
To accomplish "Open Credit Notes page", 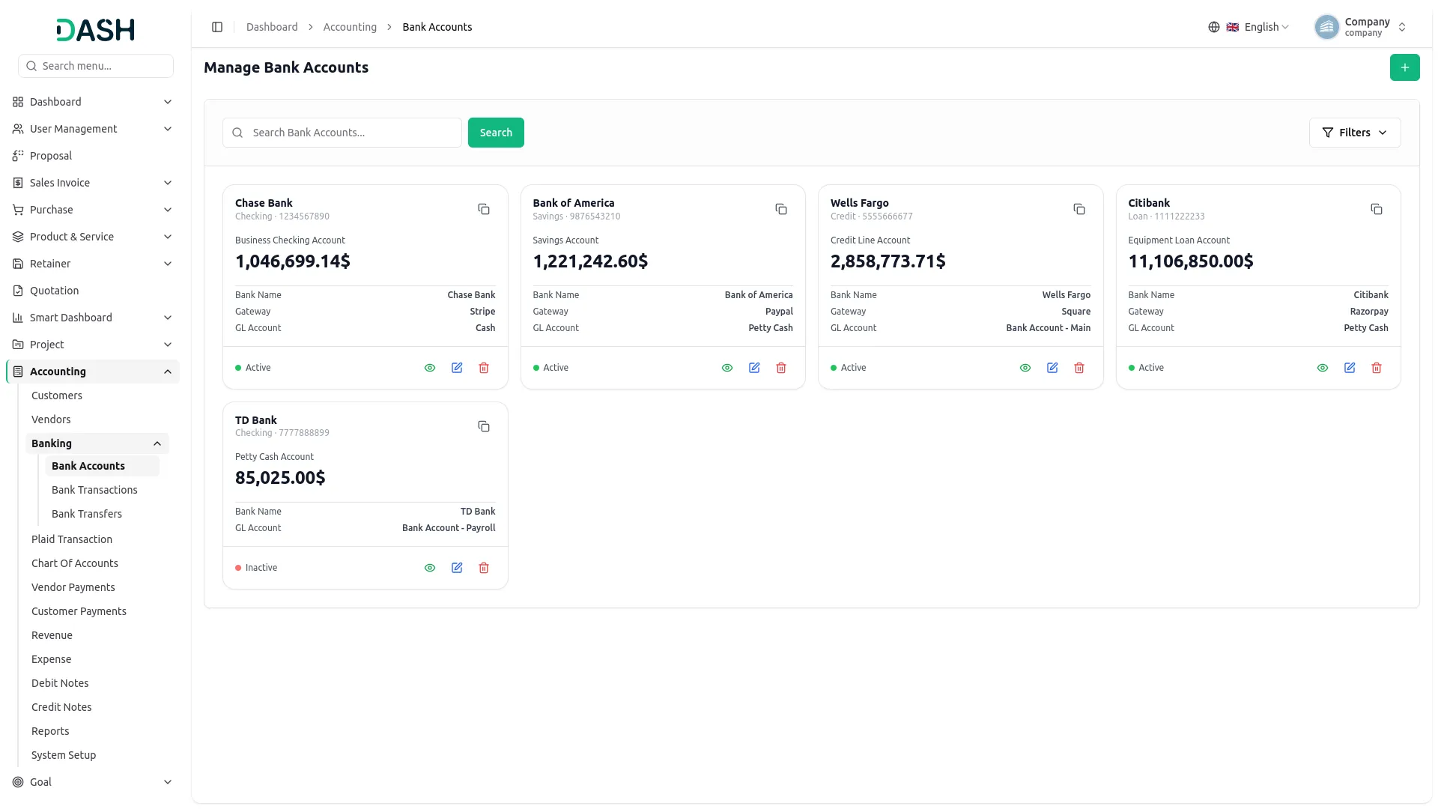I will click(61, 707).
